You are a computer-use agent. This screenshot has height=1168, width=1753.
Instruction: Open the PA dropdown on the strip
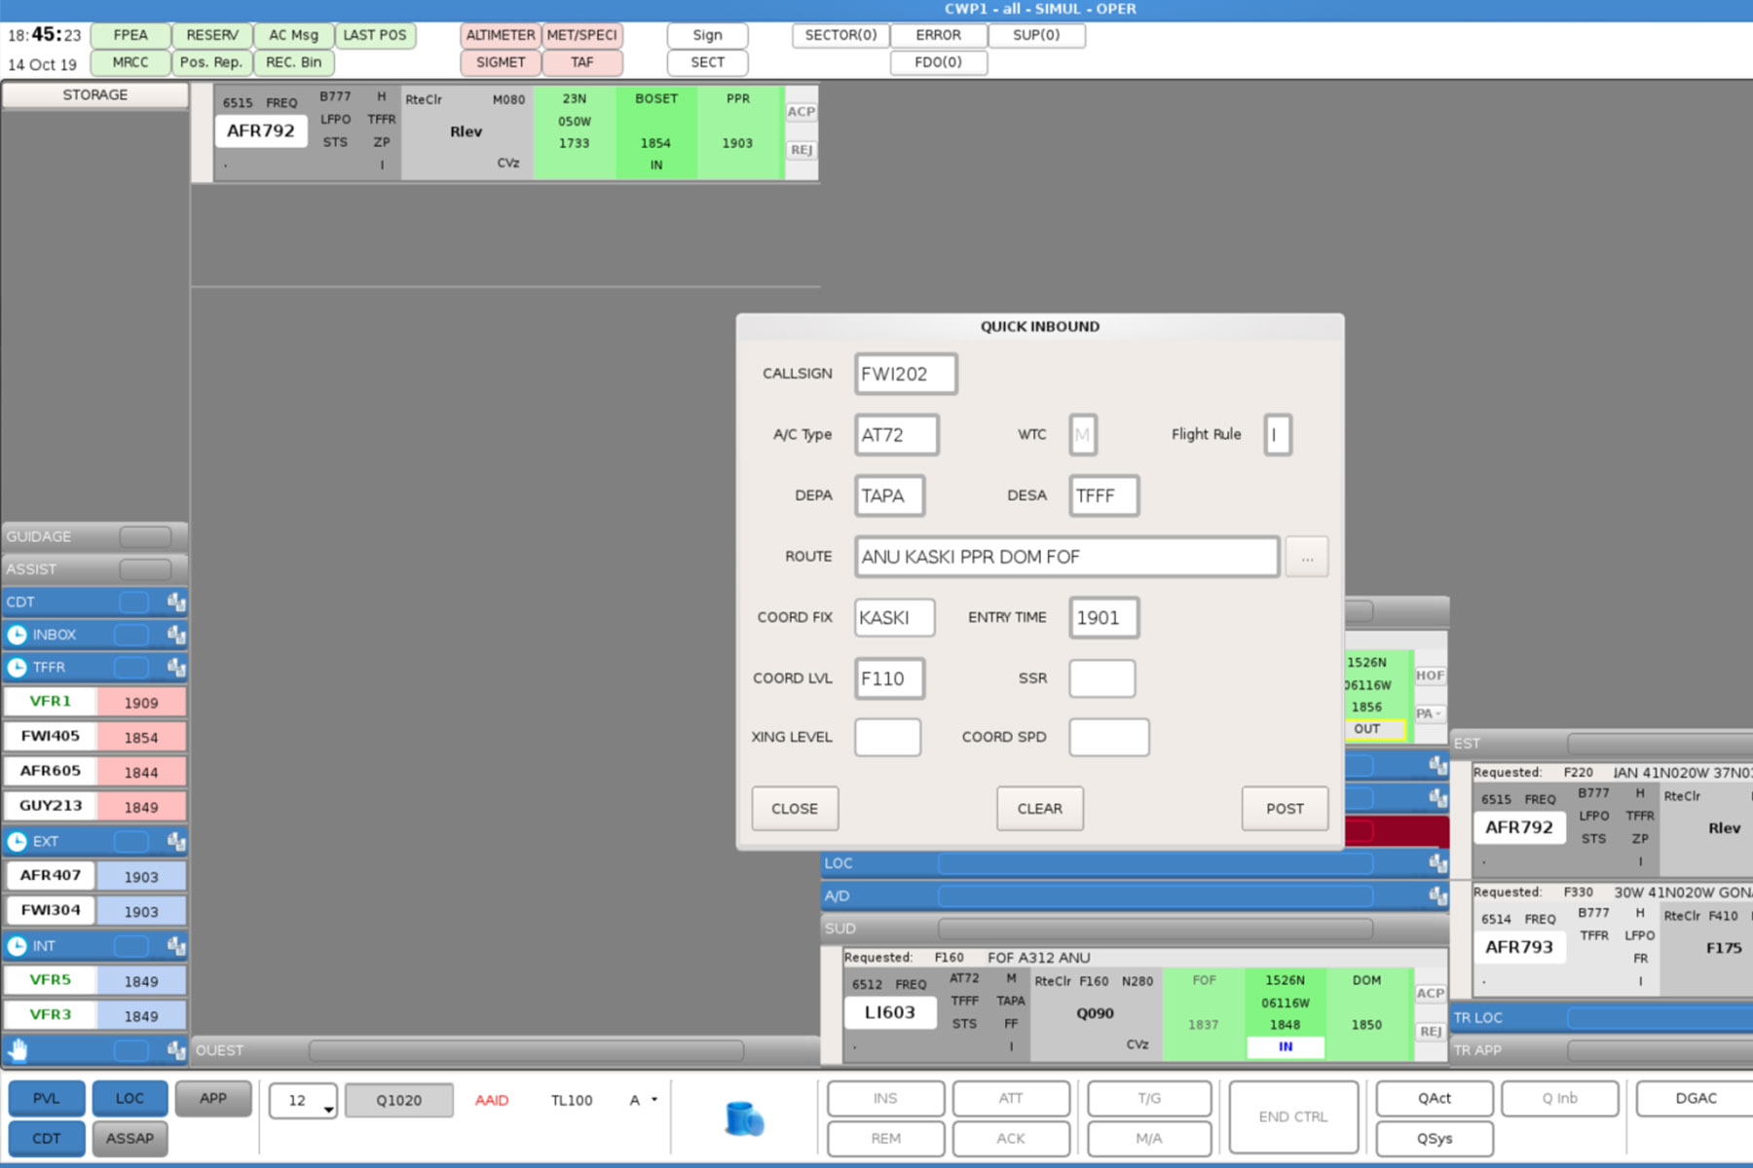1429,713
